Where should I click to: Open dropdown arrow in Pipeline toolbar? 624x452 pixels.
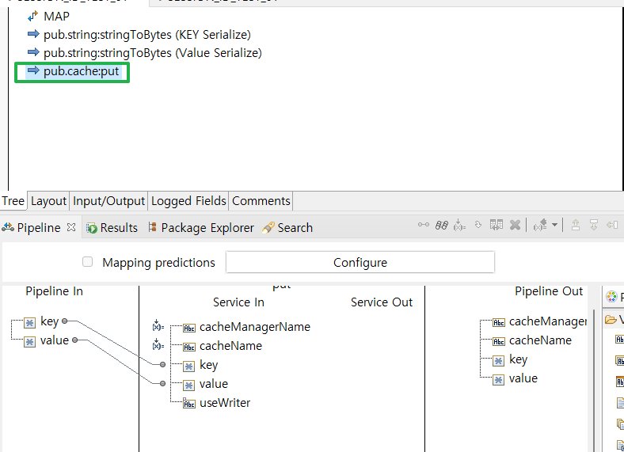(554, 226)
